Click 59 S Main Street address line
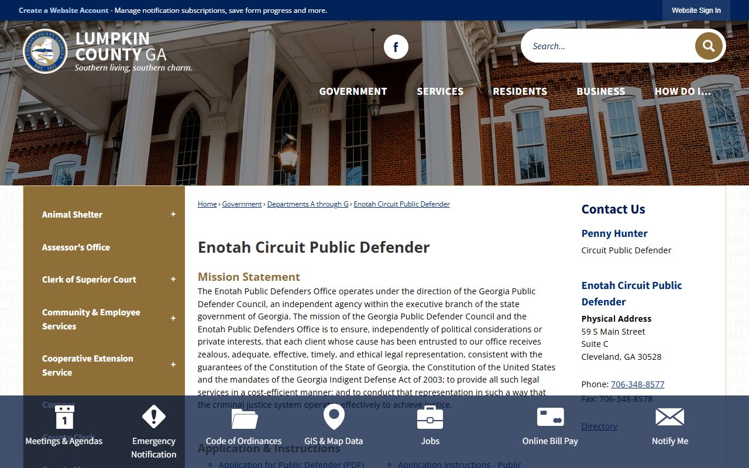 [x=613, y=332]
